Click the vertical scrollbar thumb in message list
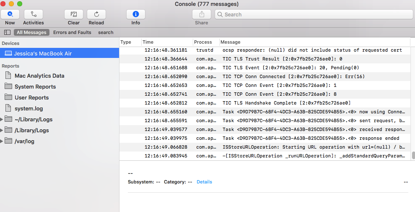Screen dimensions: 415x212 click(413, 155)
